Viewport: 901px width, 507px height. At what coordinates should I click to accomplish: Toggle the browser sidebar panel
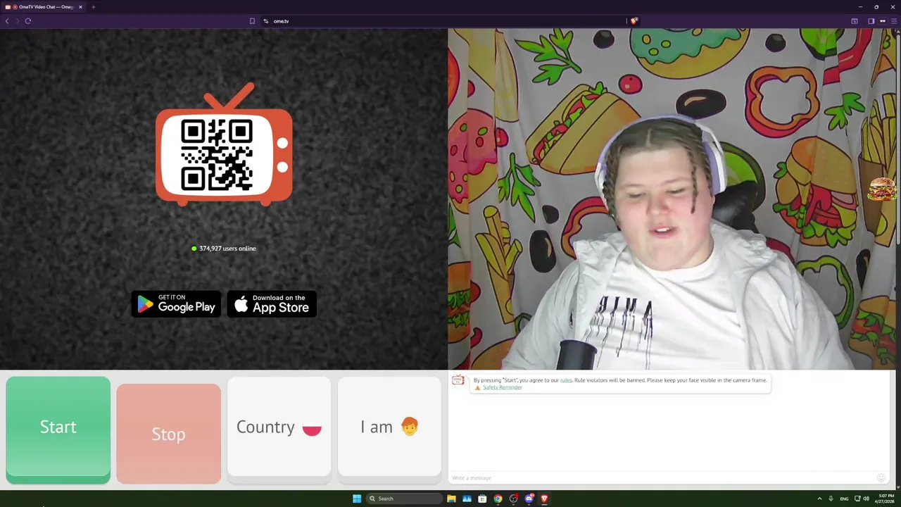(871, 21)
